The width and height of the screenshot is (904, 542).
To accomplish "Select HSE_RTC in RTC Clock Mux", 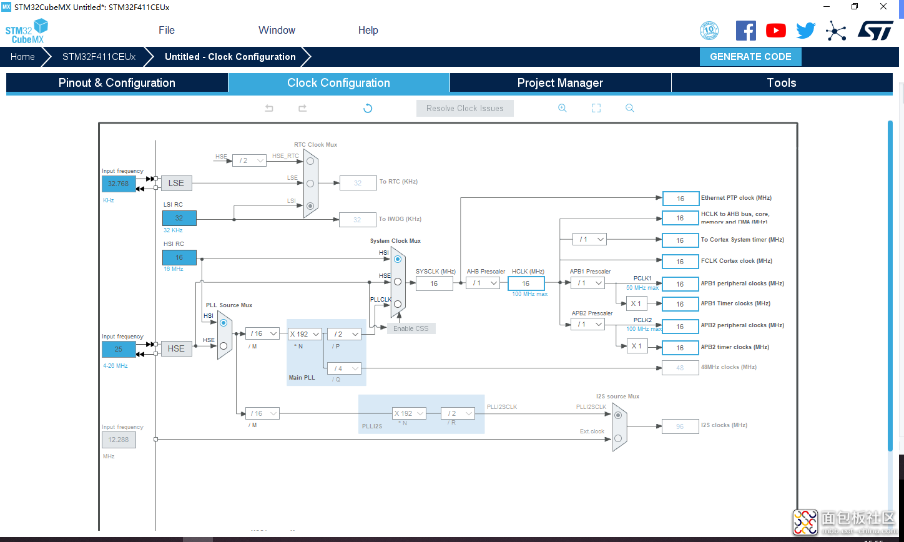I will pyautogui.click(x=310, y=160).
